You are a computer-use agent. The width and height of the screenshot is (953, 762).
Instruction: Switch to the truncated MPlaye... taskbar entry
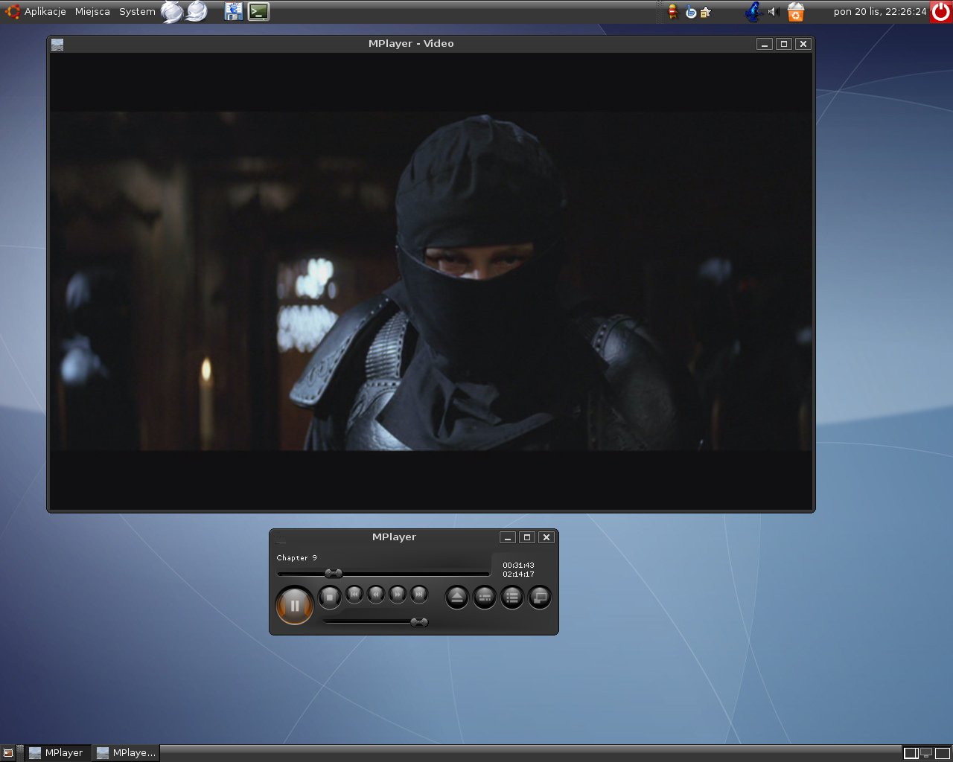127,753
